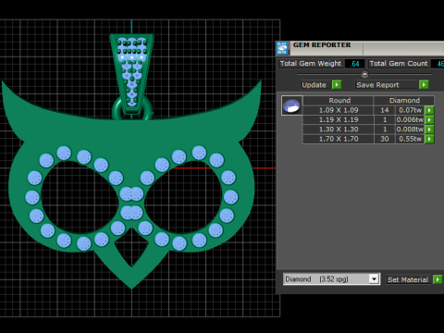Click the Save Report button
This screenshot has height=333, width=444.
coord(387,85)
